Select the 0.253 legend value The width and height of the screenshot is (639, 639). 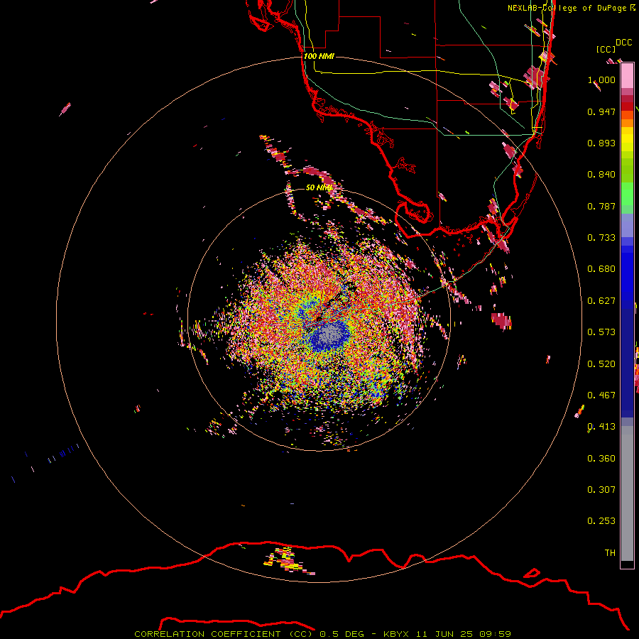click(601, 522)
